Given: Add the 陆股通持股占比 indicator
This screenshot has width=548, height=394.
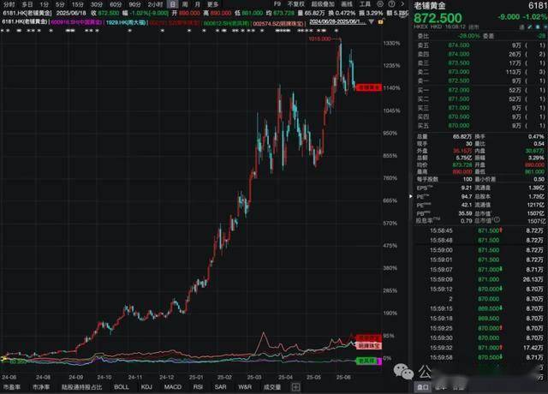Looking at the screenshot, I should [x=82, y=387].
